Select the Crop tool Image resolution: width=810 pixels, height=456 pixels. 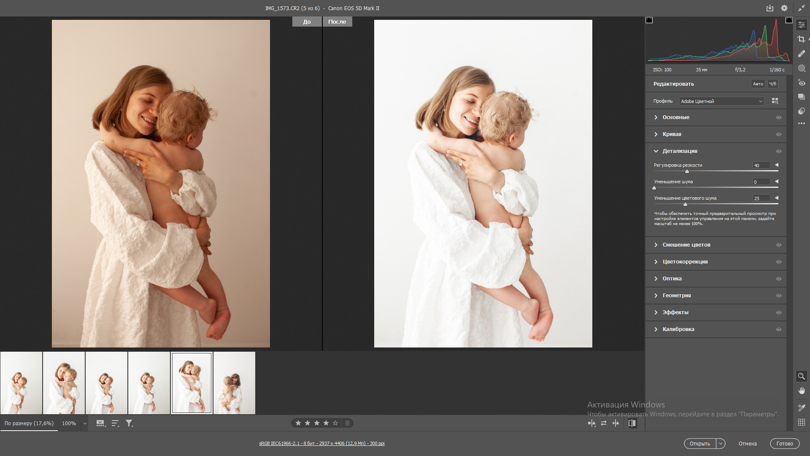click(801, 39)
